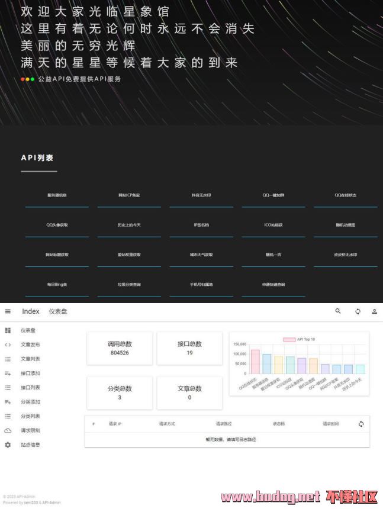
Task: Open the user account icon
Action: (374, 311)
